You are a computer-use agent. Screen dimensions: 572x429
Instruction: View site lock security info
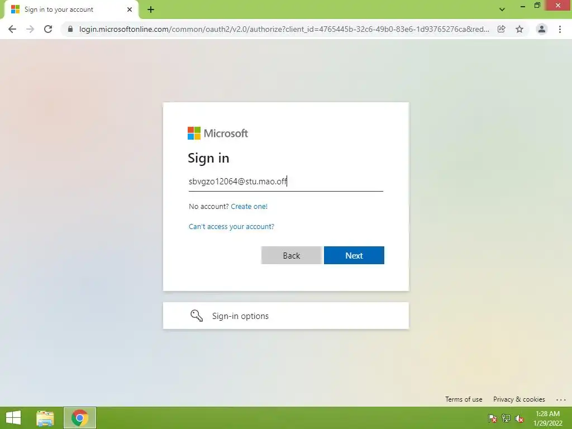click(70, 29)
